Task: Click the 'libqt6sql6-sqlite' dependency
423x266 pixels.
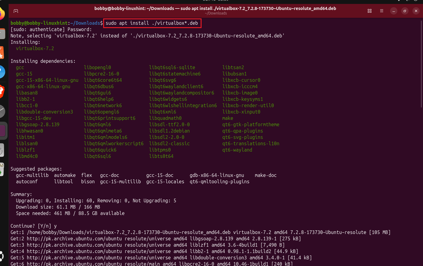Action: [172, 67]
